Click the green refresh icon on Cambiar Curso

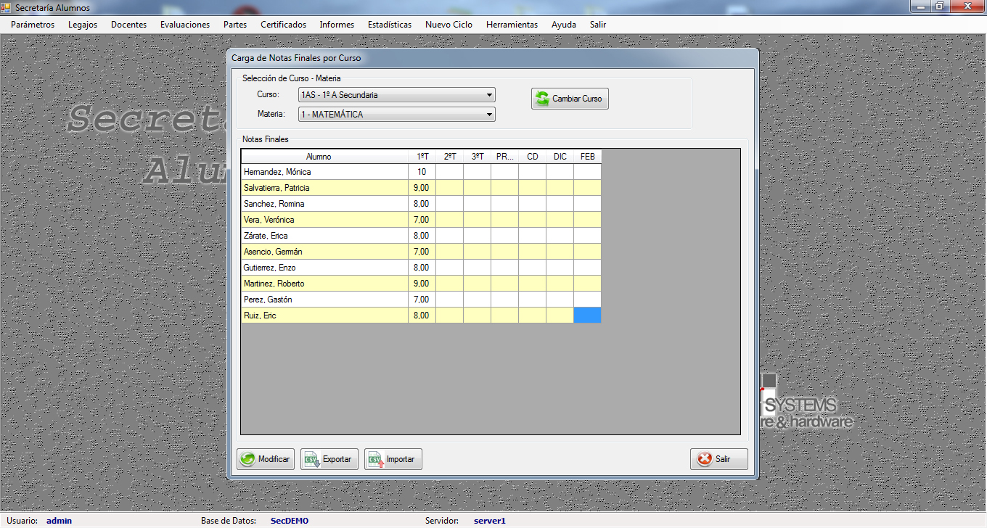[x=541, y=99]
